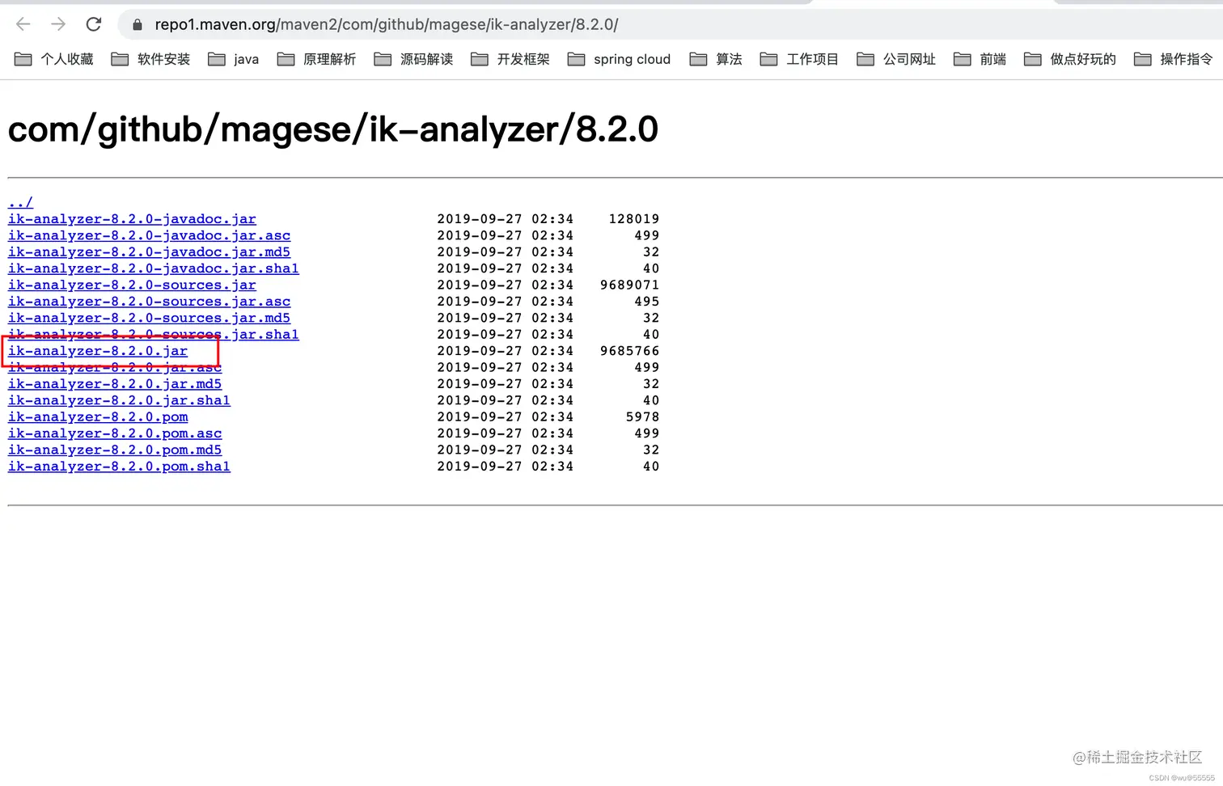This screenshot has height=786, width=1223.
Task: Reload the page with refresh icon
Action: (x=94, y=24)
